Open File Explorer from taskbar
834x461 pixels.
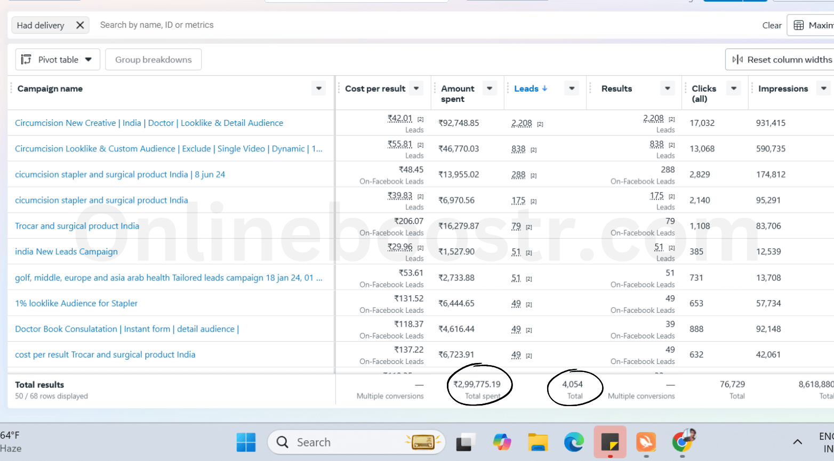[x=538, y=442]
